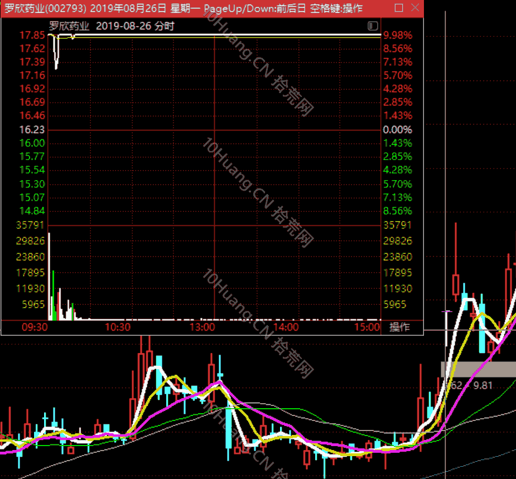This screenshot has width=516, height=479.
Task: Click the 17.62 price axis label
Action: (x=32, y=49)
